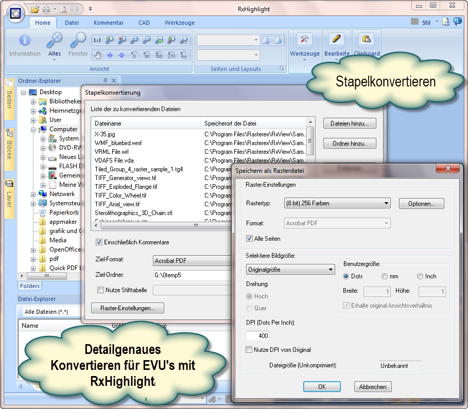Expand the Netzwerk tree node
468x409 pixels.
coord(33,194)
